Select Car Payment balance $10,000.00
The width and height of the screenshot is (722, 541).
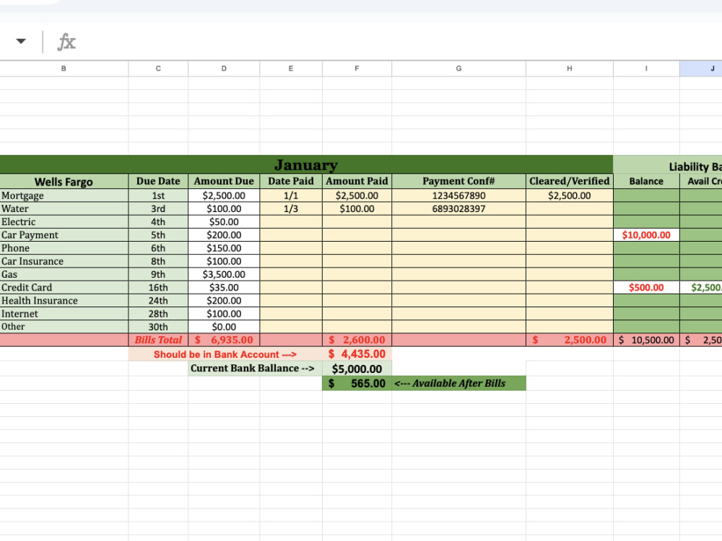pyautogui.click(x=646, y=235)
